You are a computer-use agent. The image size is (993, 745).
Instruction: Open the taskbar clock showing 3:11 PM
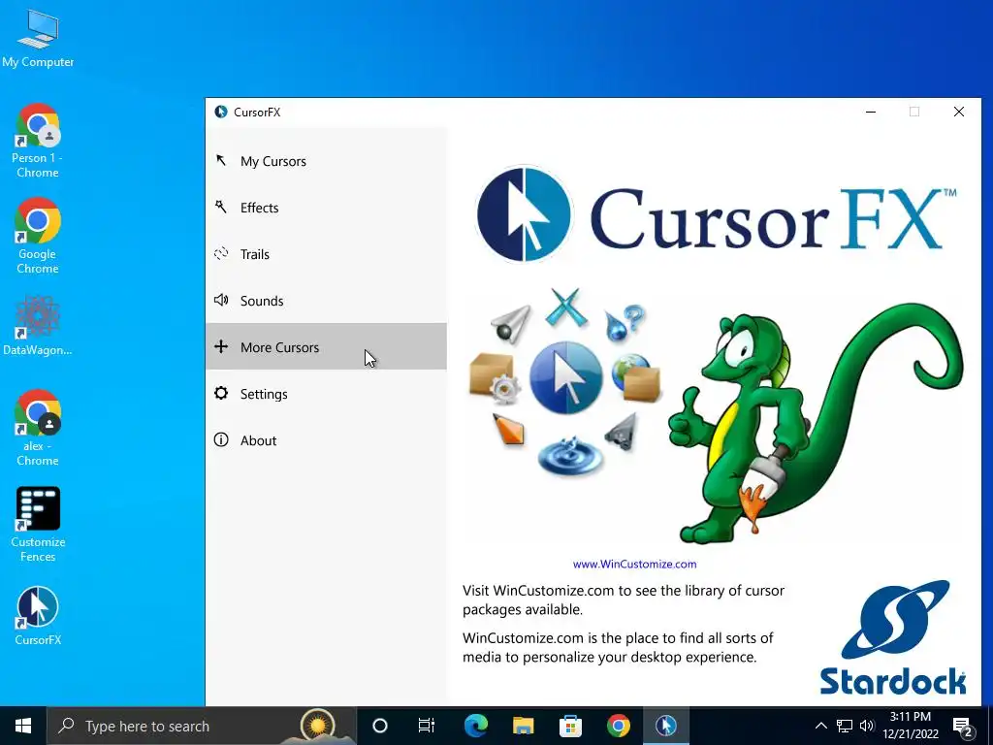coord(910,726)
